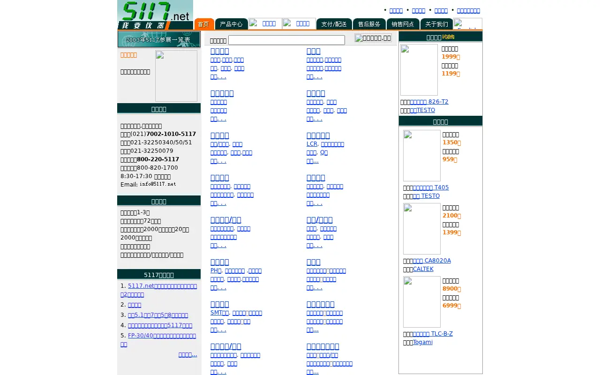Open the 产品中心 tab
The image size is (600, 375).
[232, 24]
